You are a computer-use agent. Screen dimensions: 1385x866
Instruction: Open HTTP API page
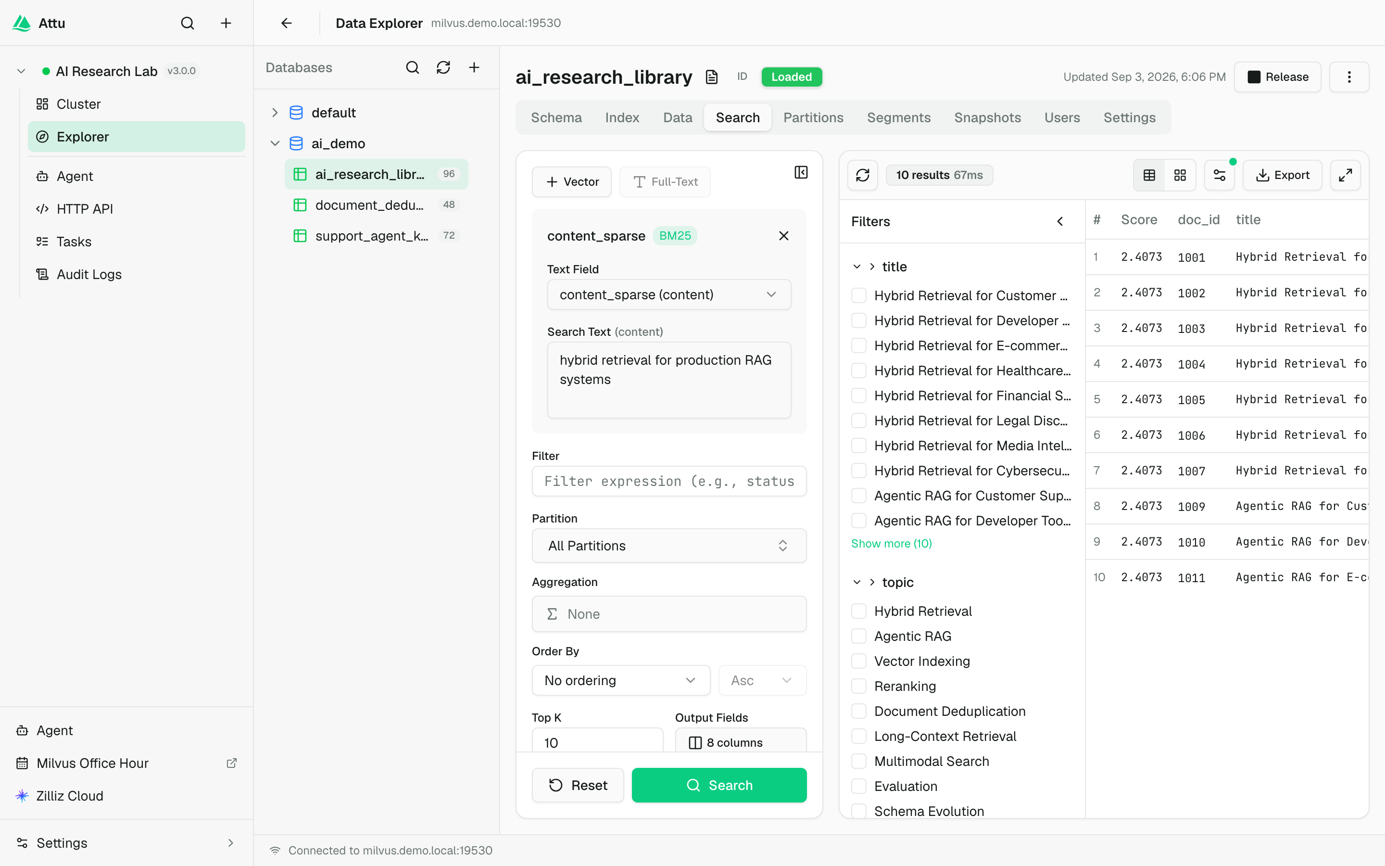coord(136,209)
